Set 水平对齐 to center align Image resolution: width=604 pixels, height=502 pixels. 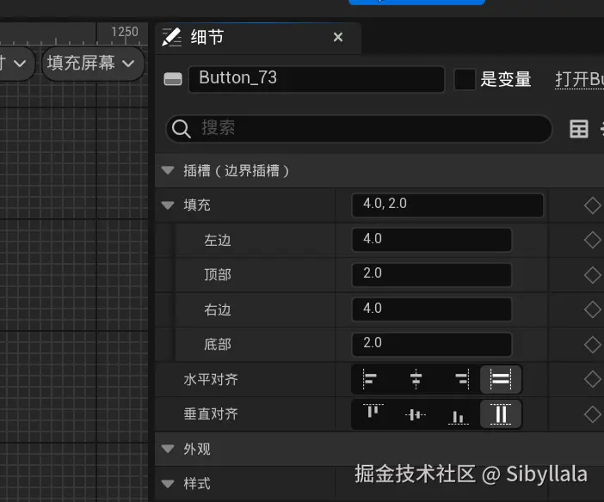[x=416, y=379]
